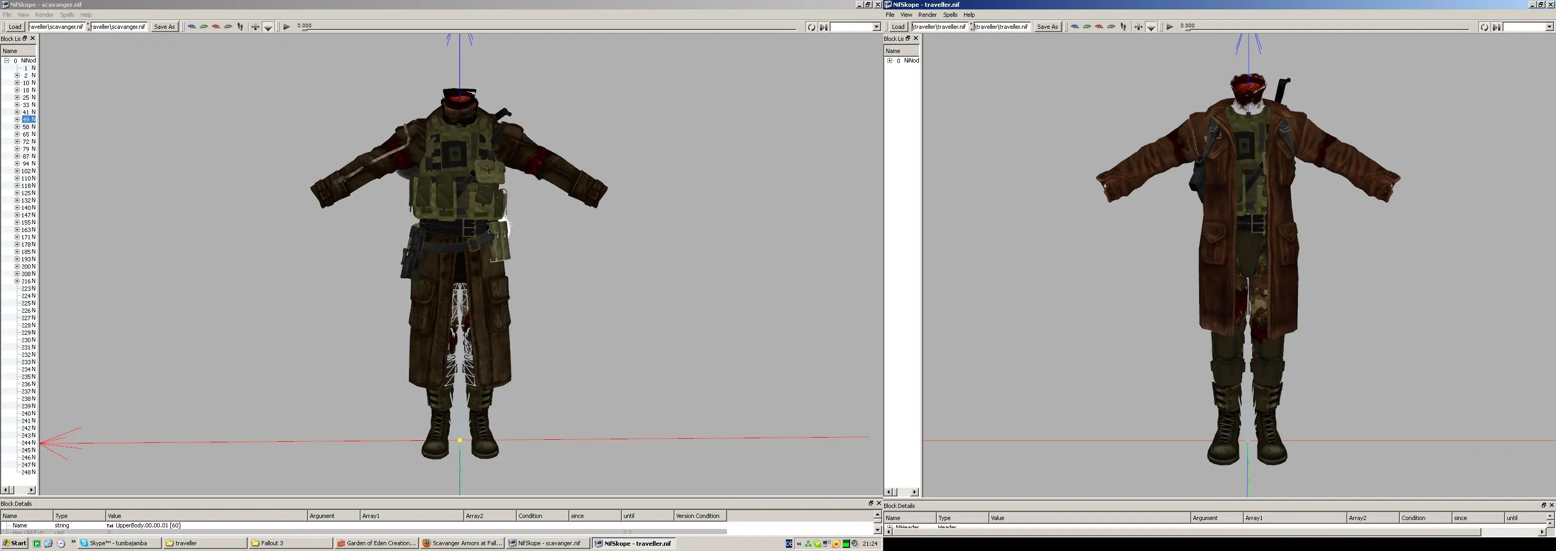Viewport: 1556px width, 551px height.
Task: Click Save As button in traveller window
Action: coord(1047,27)
